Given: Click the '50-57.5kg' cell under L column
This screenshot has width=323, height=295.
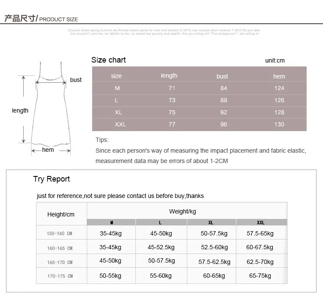Looking at the screenshot, I should point(161,260).
